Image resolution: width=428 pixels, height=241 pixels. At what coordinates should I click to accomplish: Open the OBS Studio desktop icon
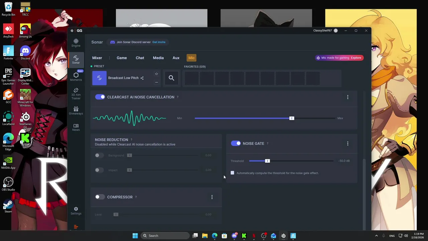8,184
